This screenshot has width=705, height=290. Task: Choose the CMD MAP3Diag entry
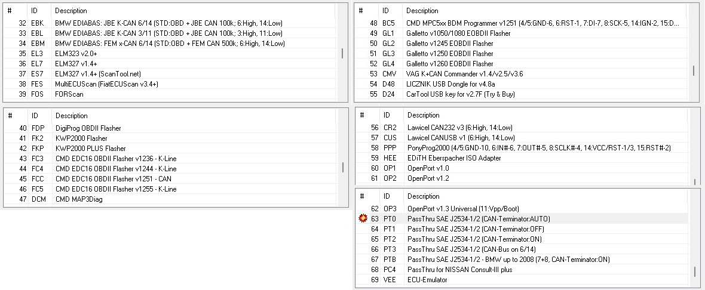pyautogui.click(x=78, y=199)
